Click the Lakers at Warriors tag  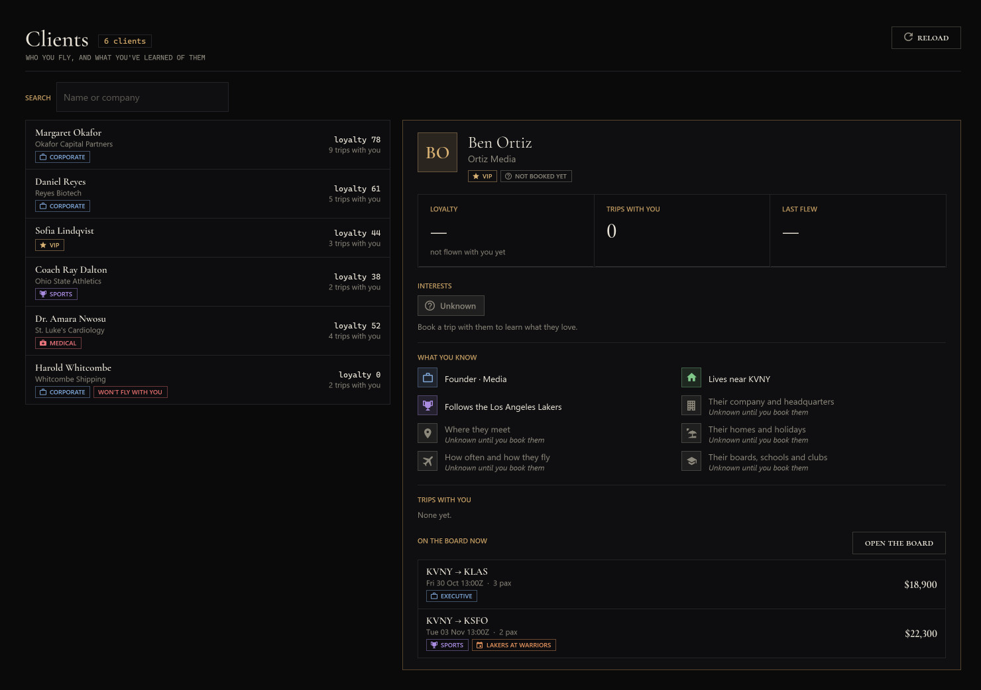pyautogui.click(x=514, y=645)
